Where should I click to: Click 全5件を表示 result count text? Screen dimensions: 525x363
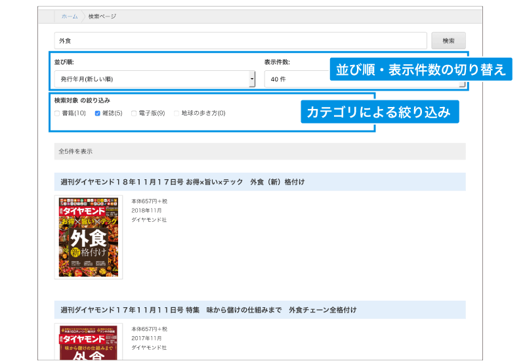(x=75, y=152)
